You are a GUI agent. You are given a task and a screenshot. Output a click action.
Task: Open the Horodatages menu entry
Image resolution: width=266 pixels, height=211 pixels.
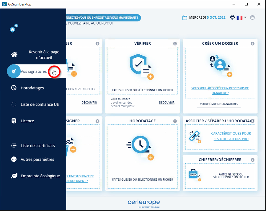click(32, 88)
